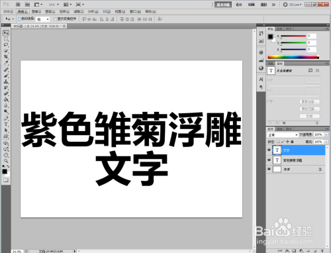Open the Paragraph panel icon in dock
Screen dimensions: 331x253
261,87
